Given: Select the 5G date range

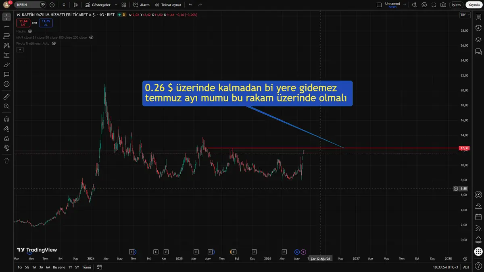Looking at the screenshot, I should coord(27,267).
